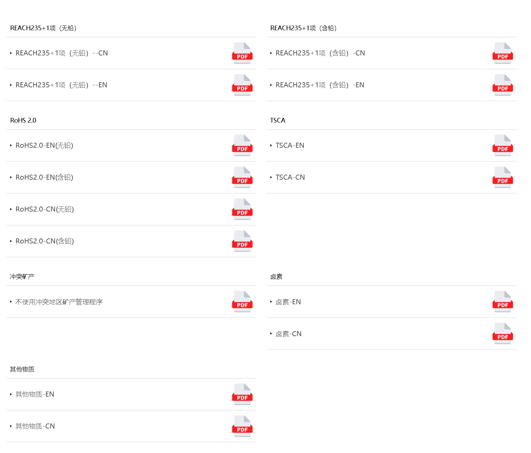
Task: Click PDF icon beside RoHS2.0-EN(无铅)
Action: click(242, 145)
